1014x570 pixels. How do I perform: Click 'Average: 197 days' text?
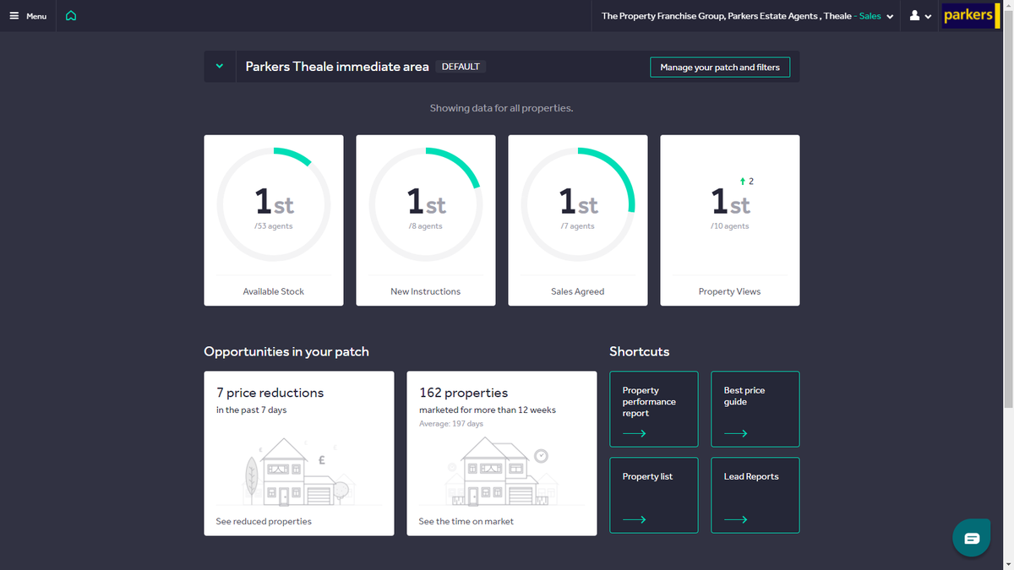coord(451,424)
